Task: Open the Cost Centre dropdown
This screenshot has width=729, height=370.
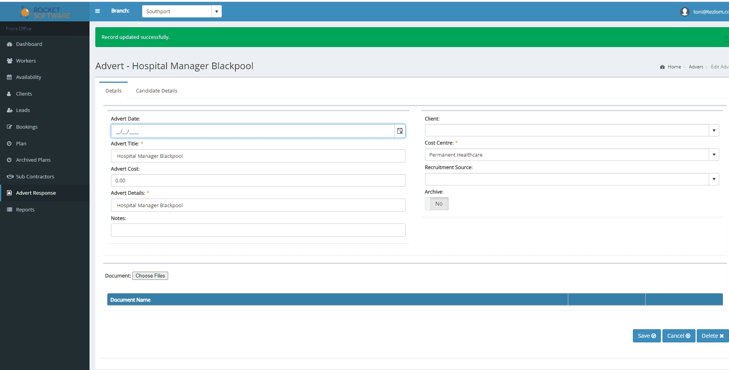Action: [713, 155]
